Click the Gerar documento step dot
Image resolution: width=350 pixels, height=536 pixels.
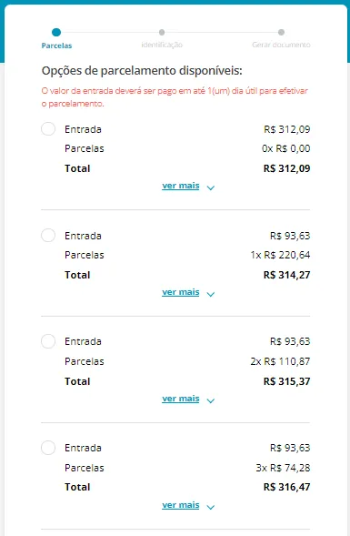tap(281, 32)
